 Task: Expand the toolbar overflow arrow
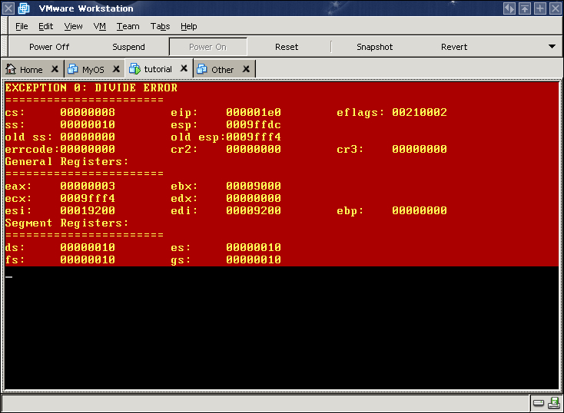tap(552, 46)
